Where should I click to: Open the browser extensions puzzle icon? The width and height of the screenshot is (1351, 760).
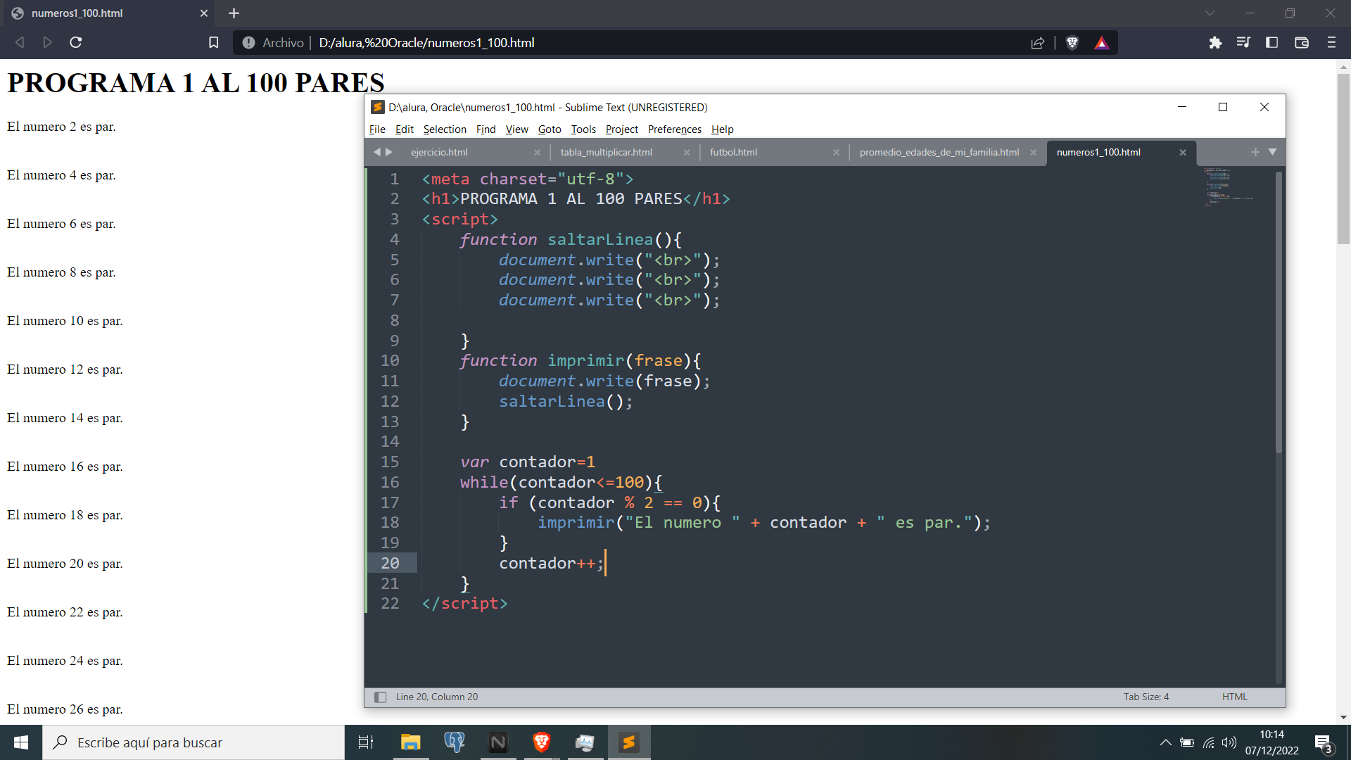[x=1215, y=42]
